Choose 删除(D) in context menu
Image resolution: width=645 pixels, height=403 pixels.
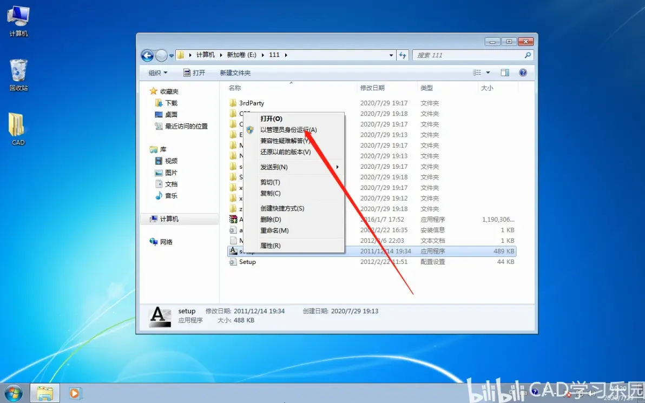pyautogui.click(x=294, y=220)
